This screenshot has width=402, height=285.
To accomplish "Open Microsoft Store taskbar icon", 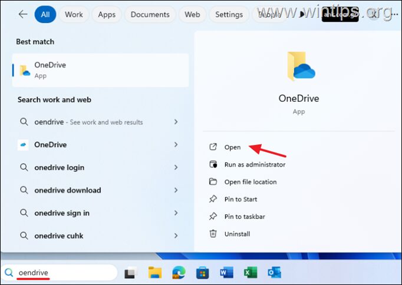I will (x=202, y=272).
